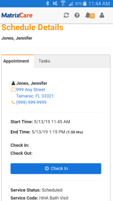Tap the Schedule Details heading
The image size is (113, 201).
point(32,27)
